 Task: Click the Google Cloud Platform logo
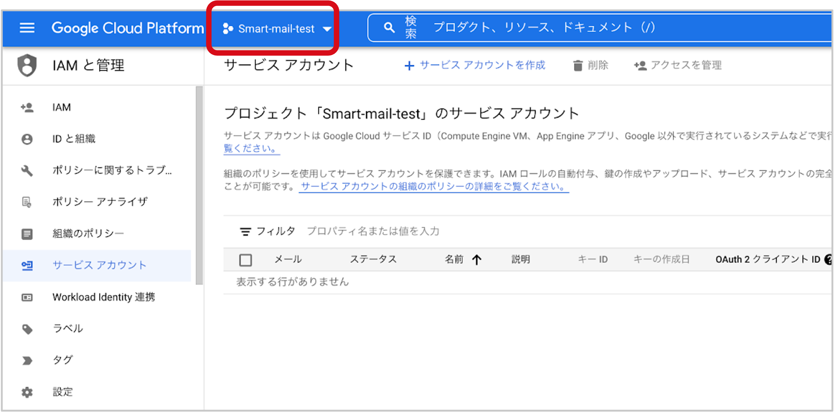pyautogui.click(x=127, y=28)
